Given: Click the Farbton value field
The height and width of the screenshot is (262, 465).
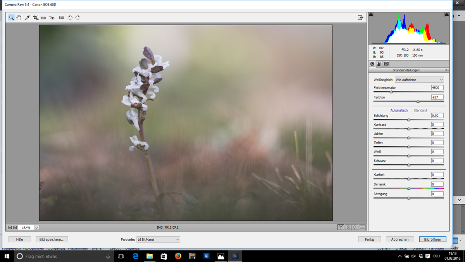Looking at the screenshot, I should (437, 97).
